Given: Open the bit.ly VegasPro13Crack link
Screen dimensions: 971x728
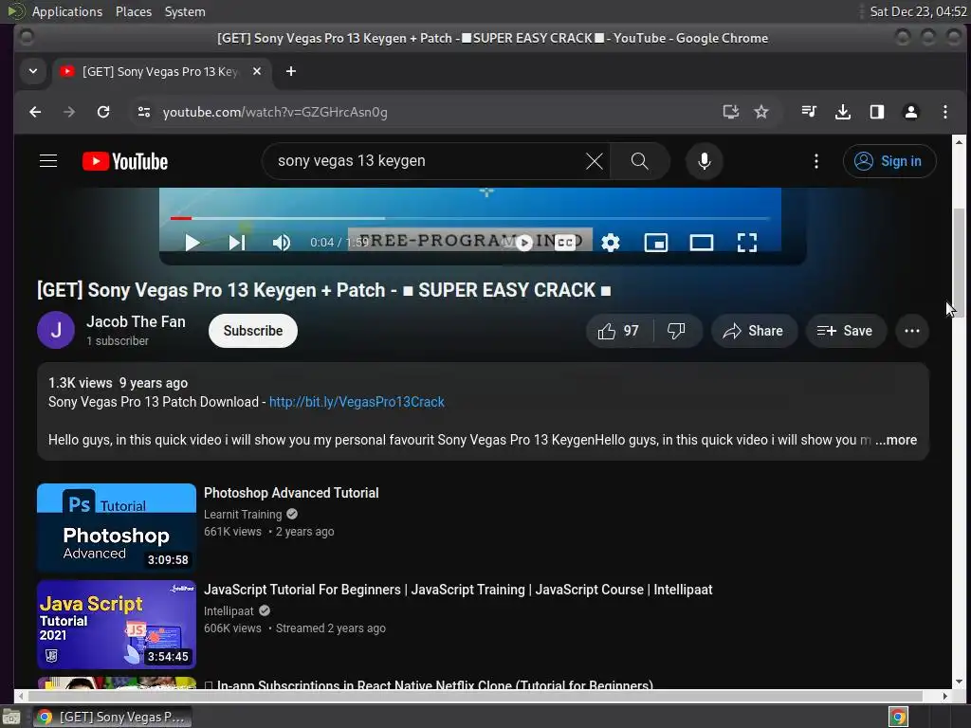Looking at the screenshot, I should (357, 402).
